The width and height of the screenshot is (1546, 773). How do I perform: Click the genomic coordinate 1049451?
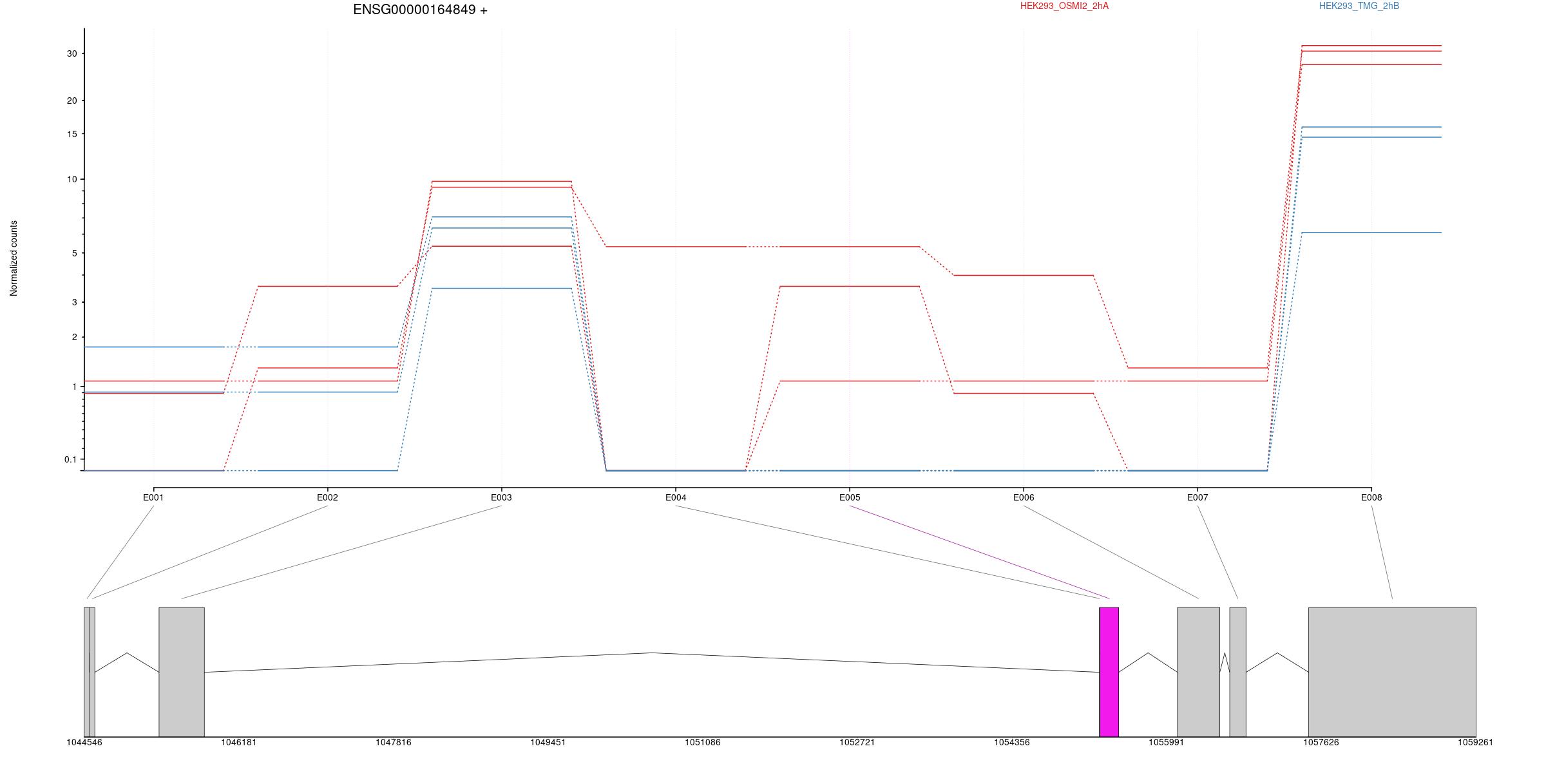pyautogui.click(x=548, y=743)
